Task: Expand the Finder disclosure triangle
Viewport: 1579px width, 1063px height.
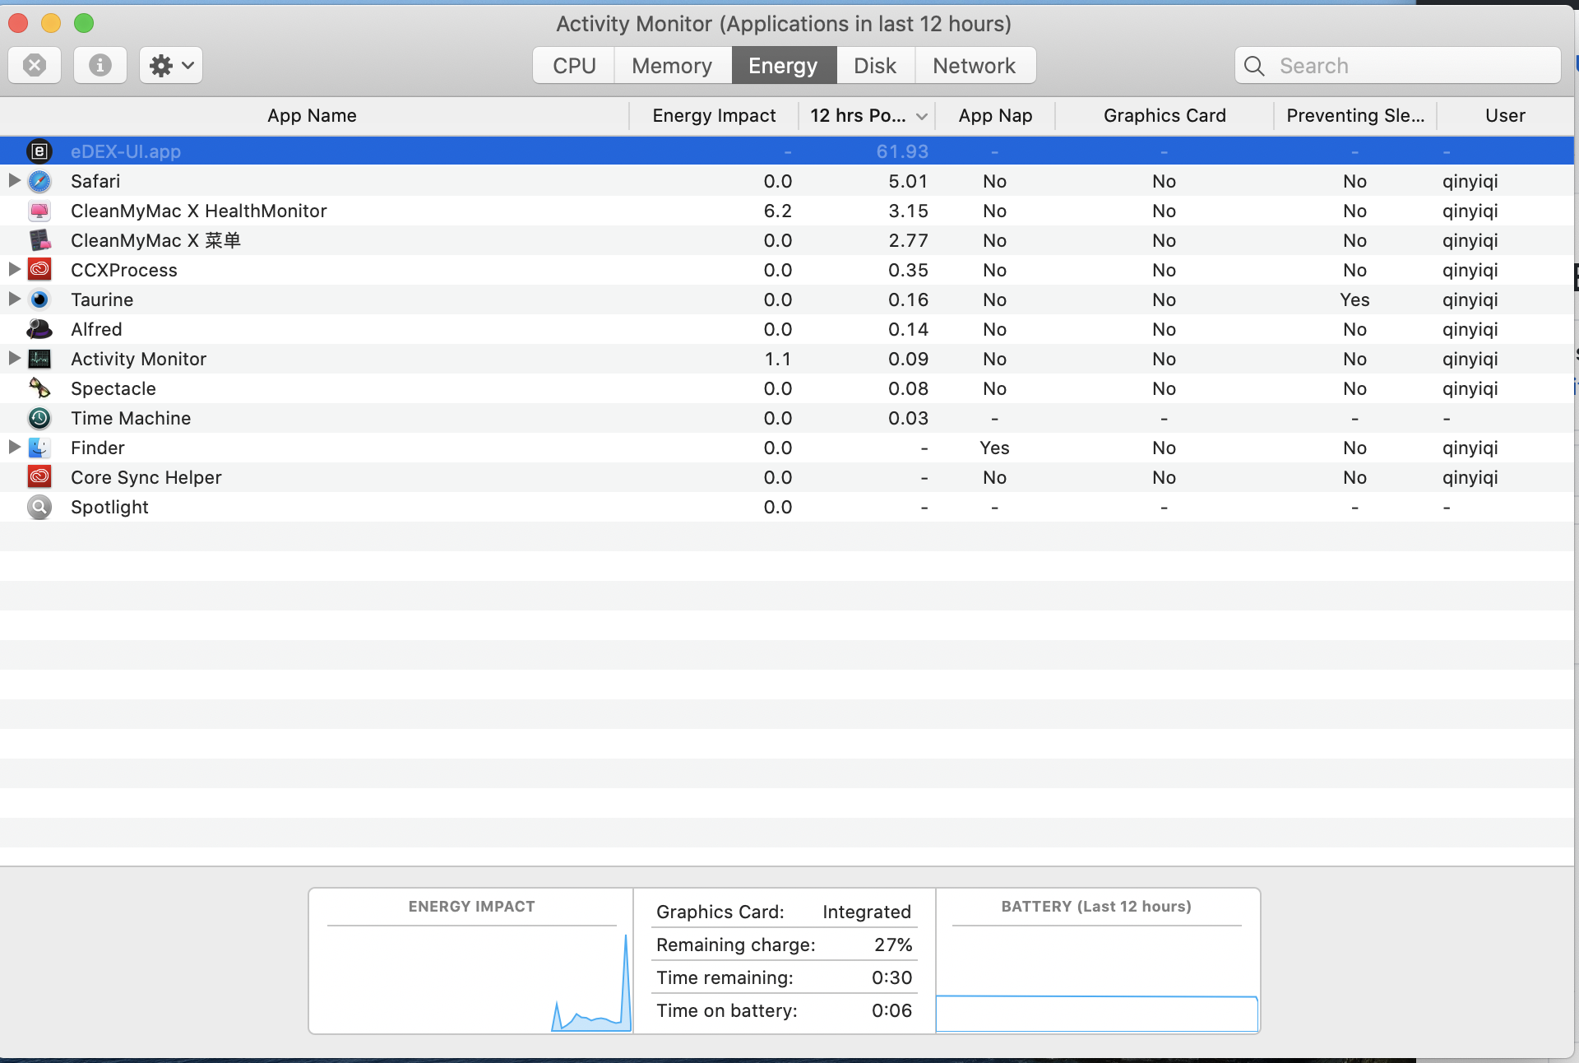Action: point(14,447)
